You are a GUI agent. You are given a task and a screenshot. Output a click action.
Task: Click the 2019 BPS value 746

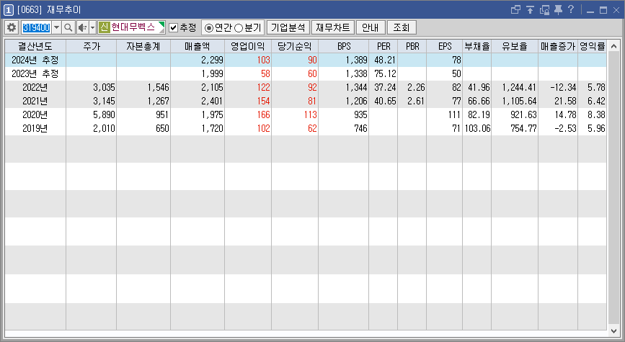click(x=360, y=128)
